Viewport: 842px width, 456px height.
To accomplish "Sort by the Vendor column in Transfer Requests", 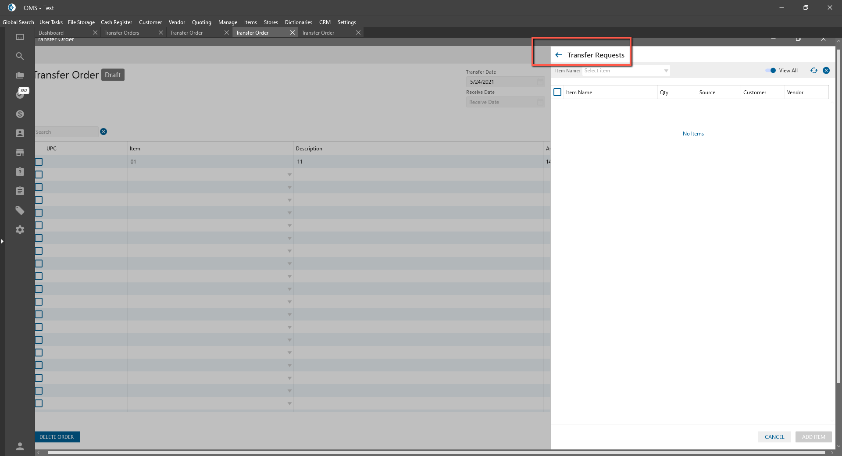I will point(806,93).
